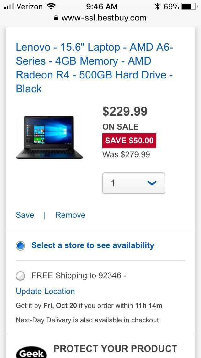
Task: Tap Remove to delete the cart item
Action: (70, 215)
